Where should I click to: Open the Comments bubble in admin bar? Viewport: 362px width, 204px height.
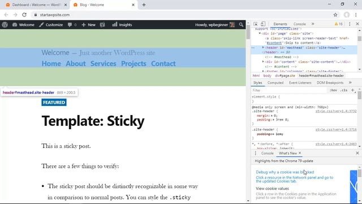click(72, 25)
